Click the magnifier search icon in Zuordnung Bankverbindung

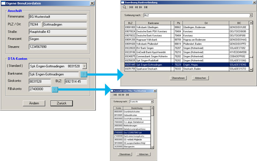[125, 7]
